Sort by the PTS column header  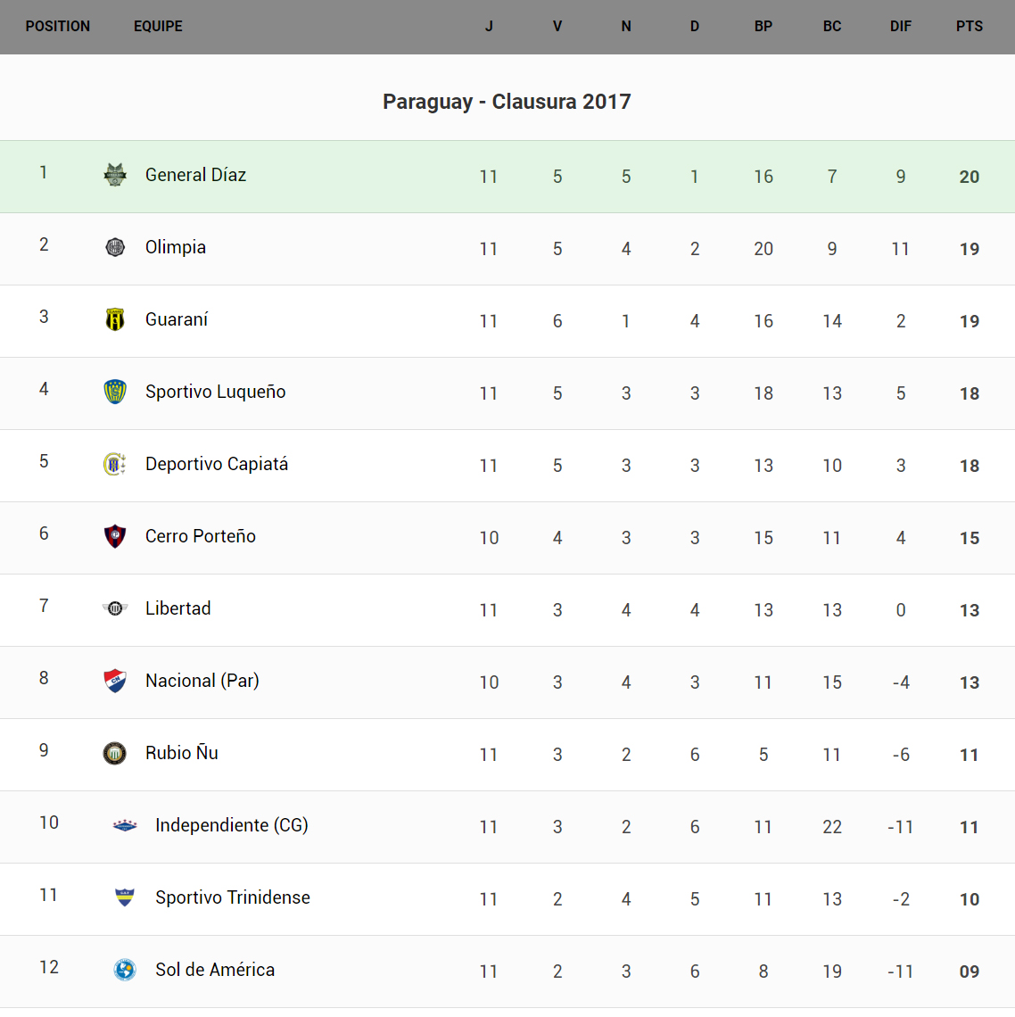click(969, 27)
